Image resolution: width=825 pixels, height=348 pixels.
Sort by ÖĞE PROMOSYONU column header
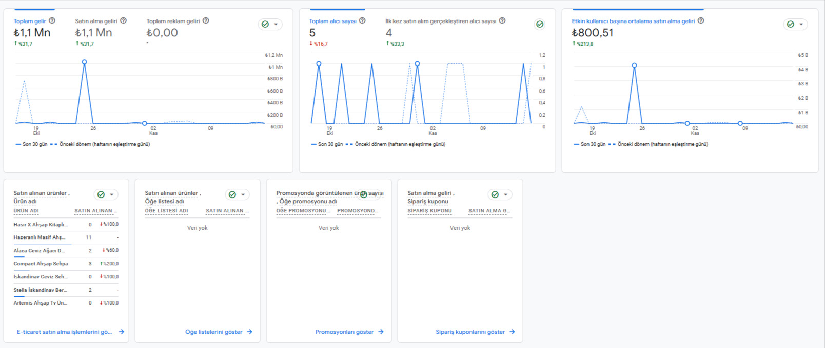click(x=303, y=211)
